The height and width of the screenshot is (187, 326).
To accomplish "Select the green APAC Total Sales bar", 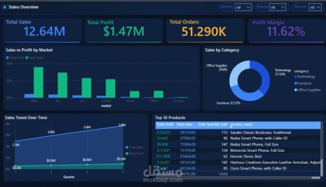I will 38,82.
